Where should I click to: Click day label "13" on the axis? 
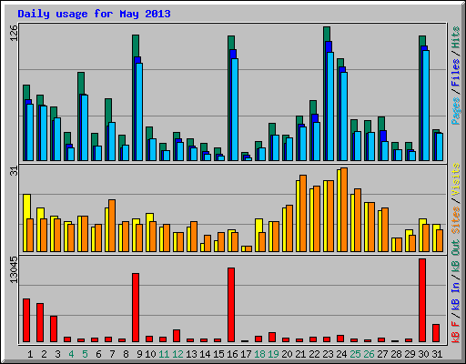click(x=191, y=354)
